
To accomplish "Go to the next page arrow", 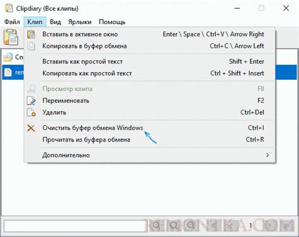I will point(269,226).
